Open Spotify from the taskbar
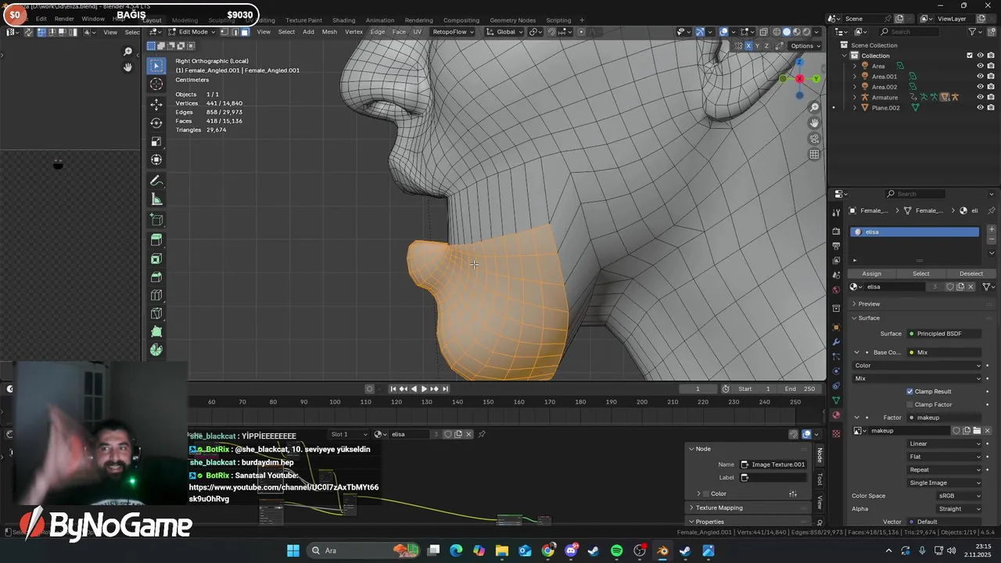The image size is (1001, 563). pyautogui.click(x=616, y=550)
